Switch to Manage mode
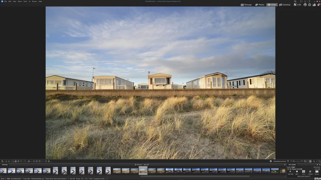Image resolution: width=321 pixels, height=180 pixels. pos(246,5)
